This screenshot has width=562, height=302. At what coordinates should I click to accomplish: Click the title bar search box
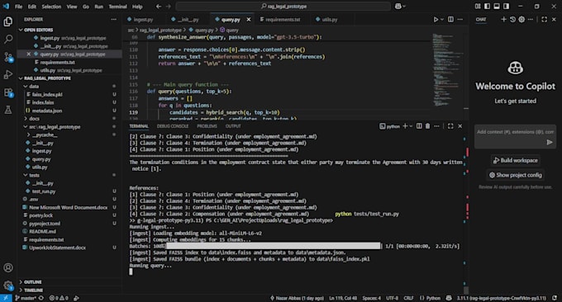[x=283, y=7]
